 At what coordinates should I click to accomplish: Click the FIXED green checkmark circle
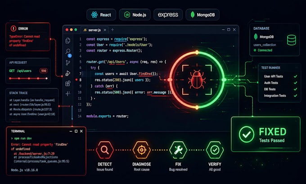pos(247,134)
